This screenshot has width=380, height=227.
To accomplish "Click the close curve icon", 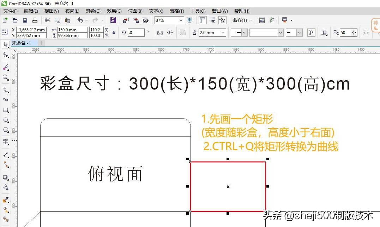I will (311, 32).
